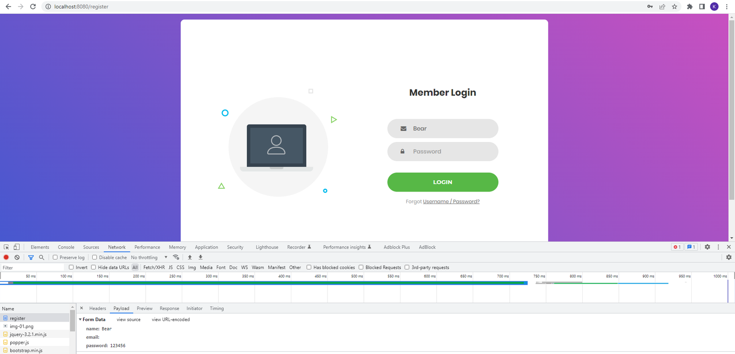Open the Chrome extensions puzzle menu
Viewport: 735px width, 354px height.
[690, 7]
